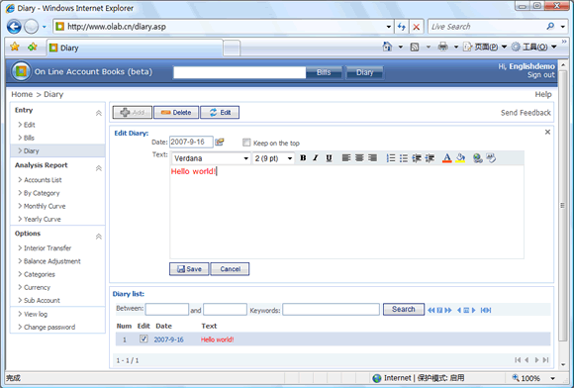
Task: Insert a bulleted list in the editor
Action: click(x=404, y=158)
